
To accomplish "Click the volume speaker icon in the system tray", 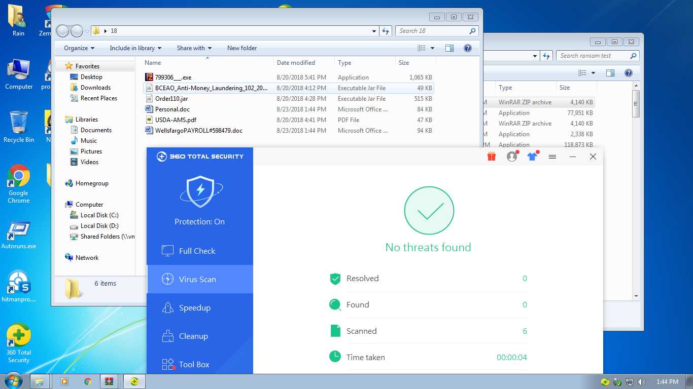I will 642,382.
